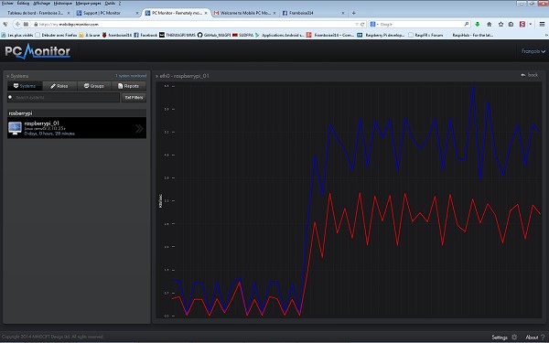
Task: Close the 'PC Monitor - Remotely mo...' tab
Action: tap(206, 13)
